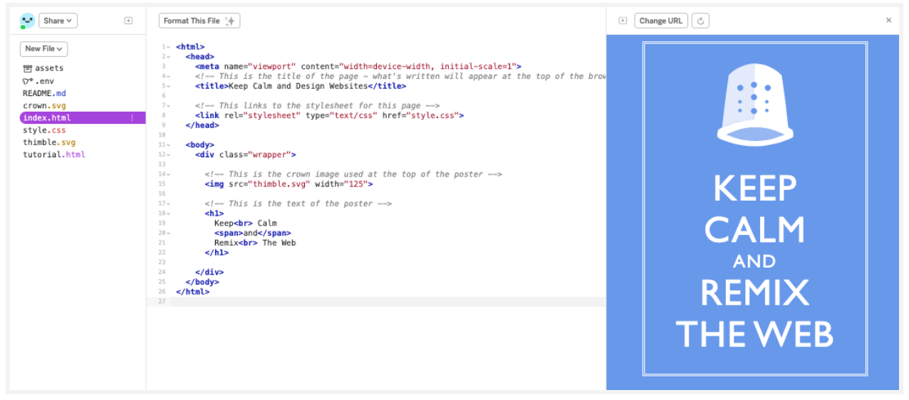
Task: Collapse the file sidebar with arrow icon
Action: tap(128, 21)
